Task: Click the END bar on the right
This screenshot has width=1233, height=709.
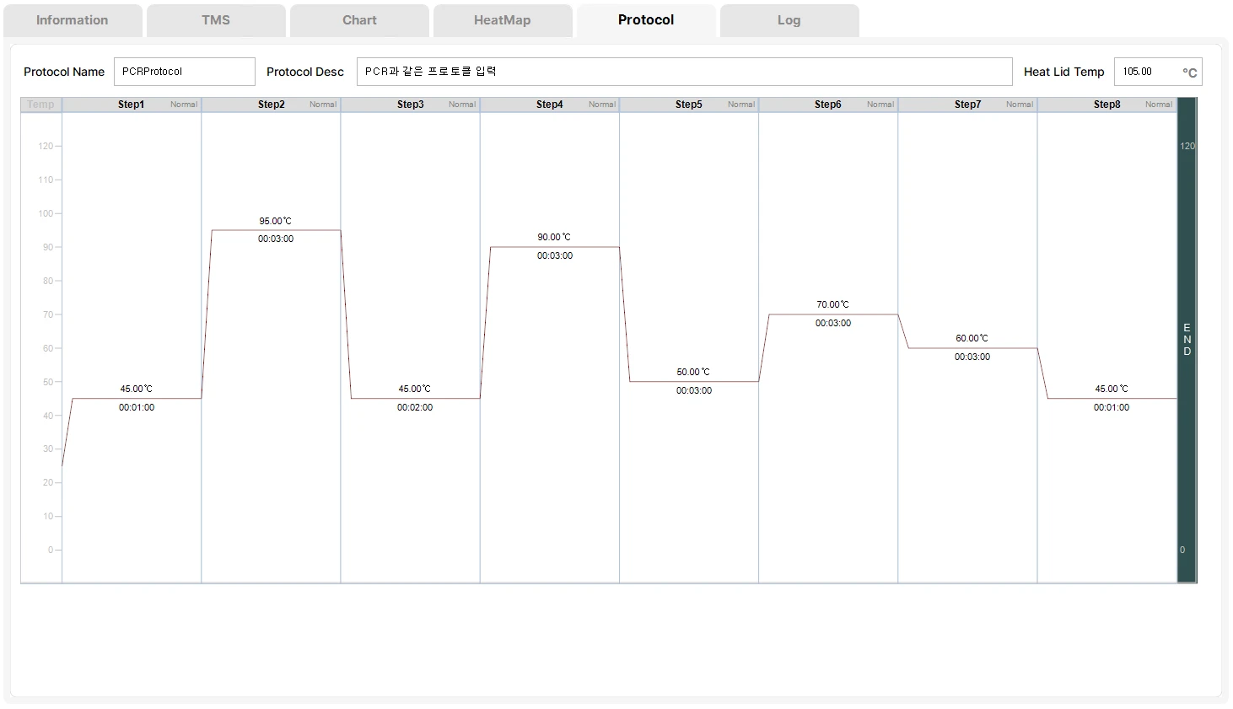Action: pos(1187,340)
